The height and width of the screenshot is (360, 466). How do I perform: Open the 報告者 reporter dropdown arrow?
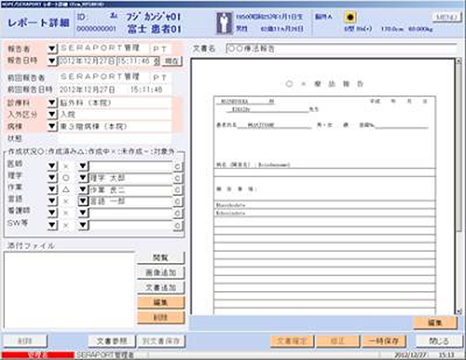52,48
